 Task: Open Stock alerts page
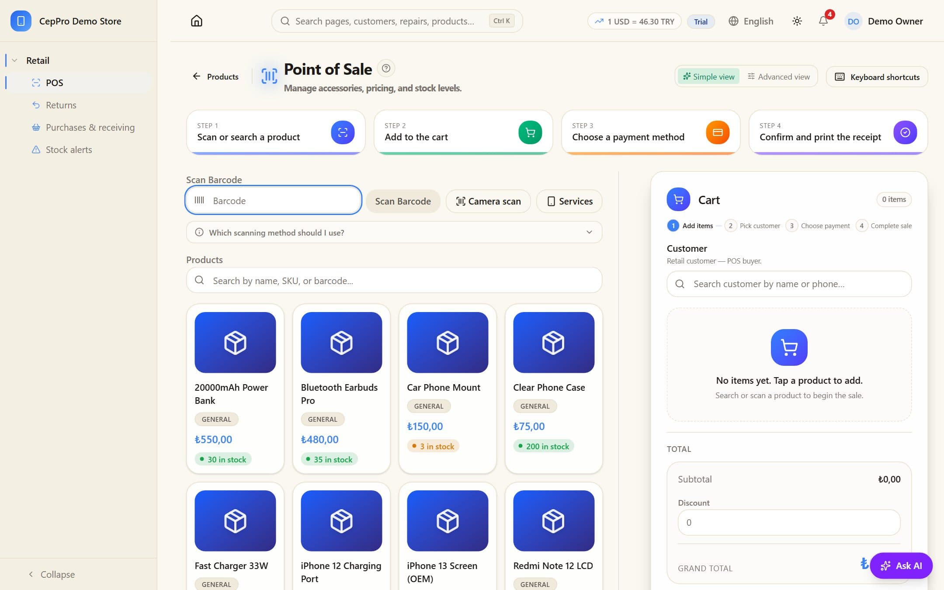pos(79,149)
